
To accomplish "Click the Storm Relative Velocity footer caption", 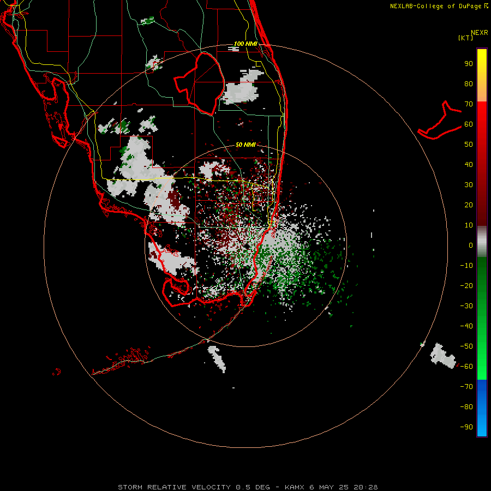I will click(x=248, y=487).
